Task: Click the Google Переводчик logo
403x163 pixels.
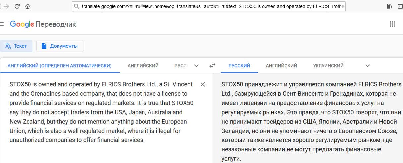Action: (43, 24)
